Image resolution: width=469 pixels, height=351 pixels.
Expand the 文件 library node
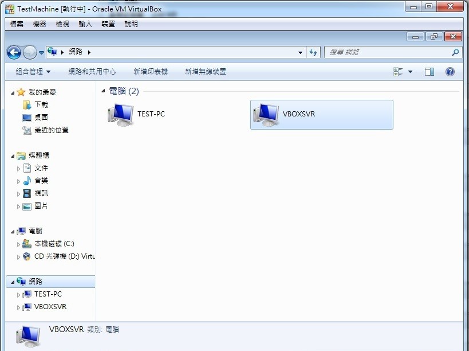(18, 169)
